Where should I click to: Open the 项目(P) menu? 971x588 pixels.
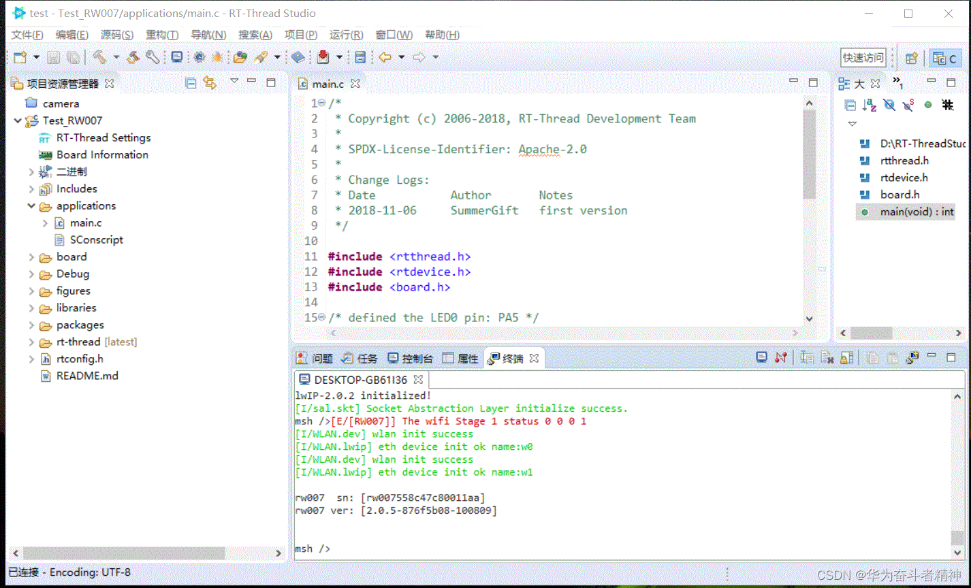coord(301,35)
